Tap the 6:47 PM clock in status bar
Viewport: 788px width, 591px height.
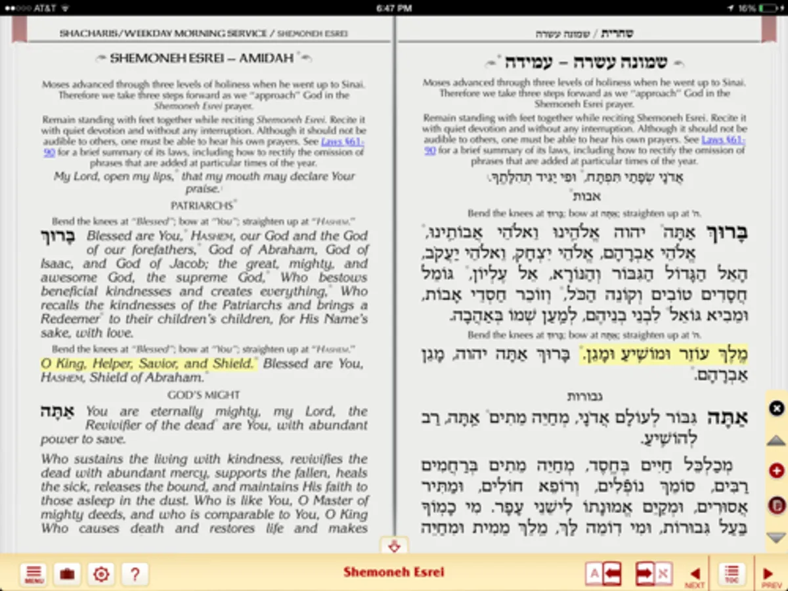pyautogui.click(x=394, y=8)
